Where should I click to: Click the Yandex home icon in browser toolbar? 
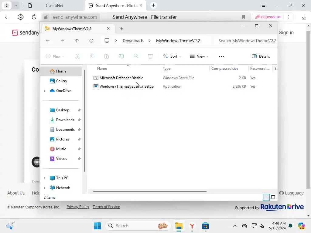click(21, 17)
